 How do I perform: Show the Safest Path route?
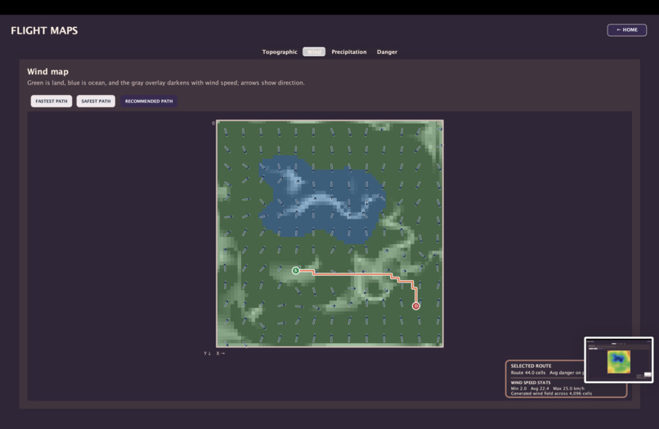(x=96, y=101)
